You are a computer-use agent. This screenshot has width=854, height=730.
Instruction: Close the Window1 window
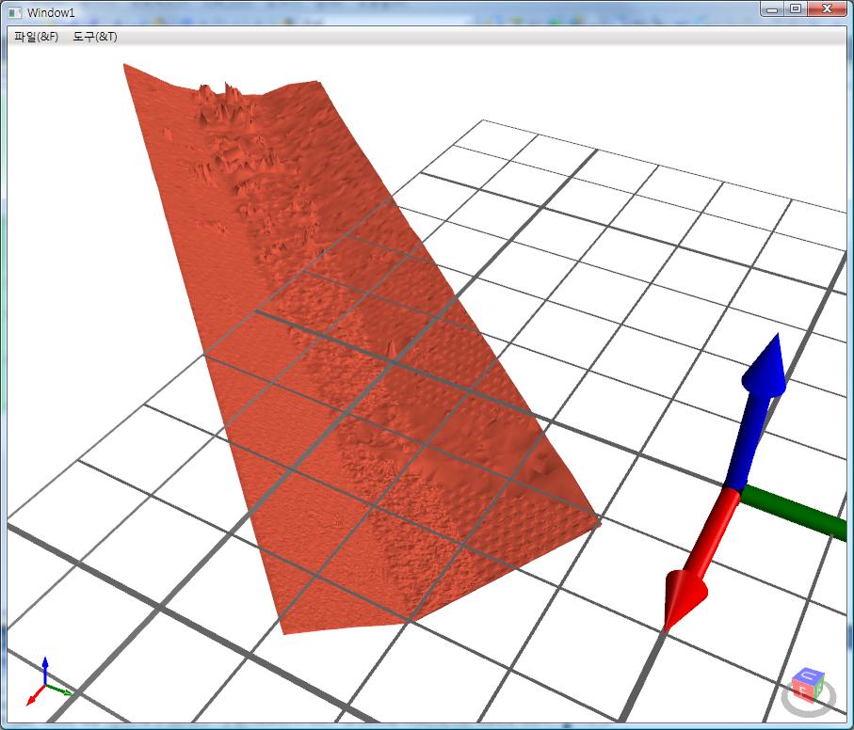click(828, 8)
